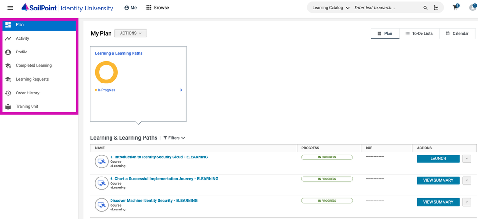The width and height of the screenshot is (478, 219).
Task: Open advanced search filter settings icon
Action: (x=436, y=8)
